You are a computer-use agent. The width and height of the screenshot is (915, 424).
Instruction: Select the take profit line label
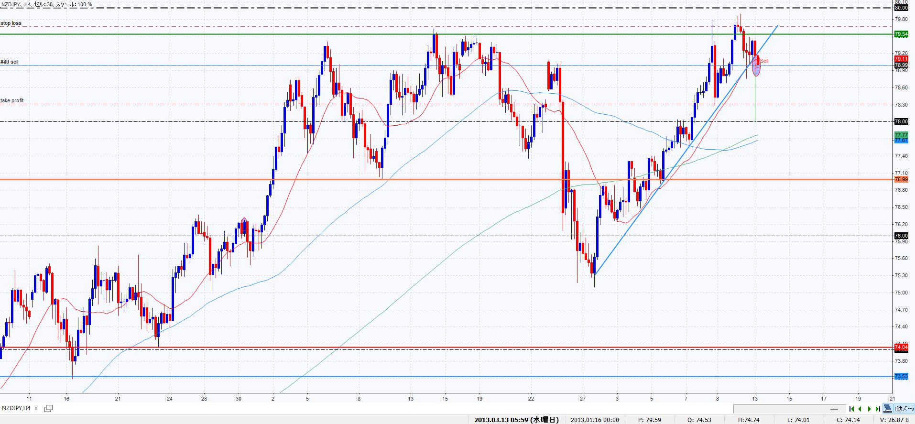tap(12, 101)
